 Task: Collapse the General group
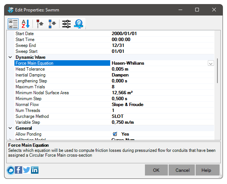tap(10, 128)
